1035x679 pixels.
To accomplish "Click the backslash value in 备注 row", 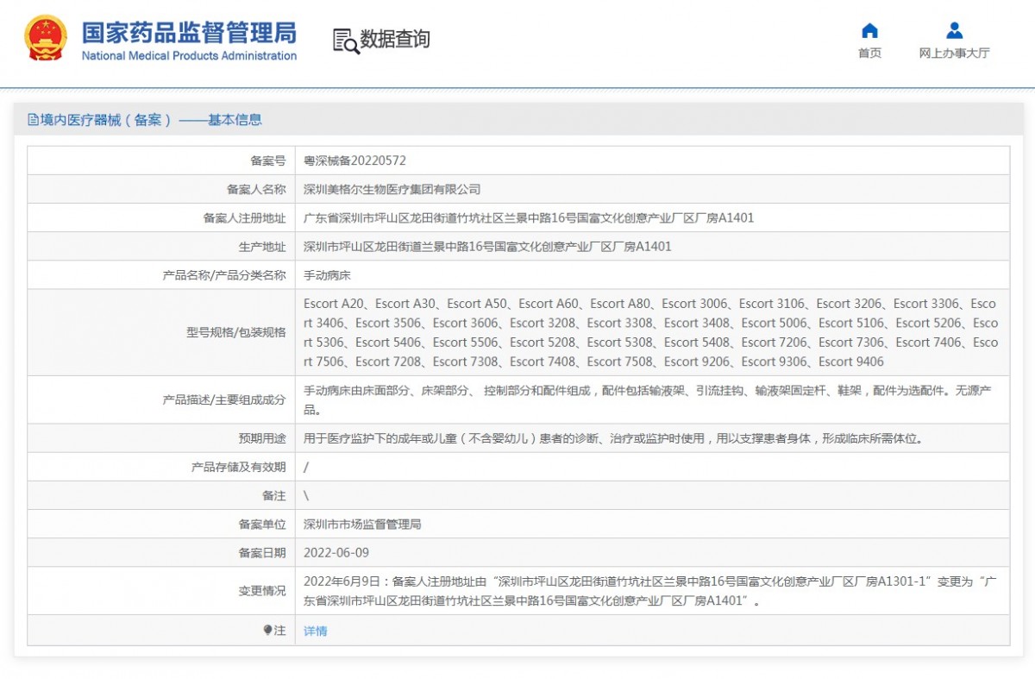I will [x=306, y=495].
